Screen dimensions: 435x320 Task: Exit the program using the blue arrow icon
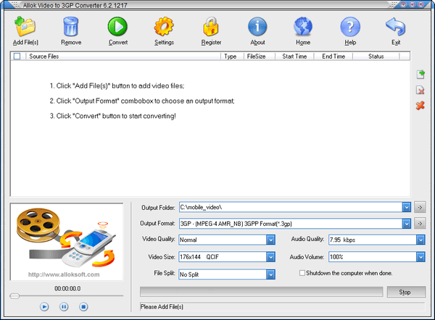pyautogui.click(x=396, y=26)
